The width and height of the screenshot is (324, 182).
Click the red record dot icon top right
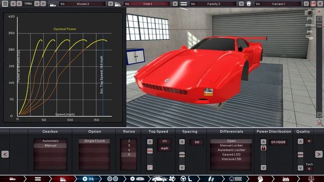tap(319, 12)
